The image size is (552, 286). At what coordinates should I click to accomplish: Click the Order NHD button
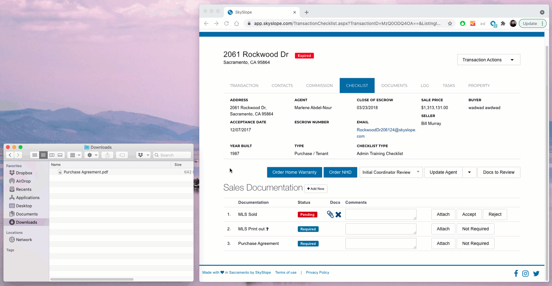coord(340,172)
